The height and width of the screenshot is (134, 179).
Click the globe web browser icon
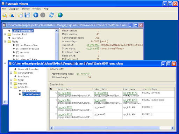(60, 15)
